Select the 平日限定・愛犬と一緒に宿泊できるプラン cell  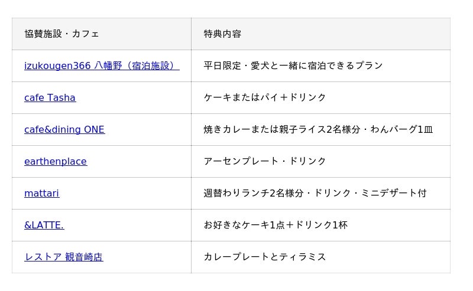(x=293, y=66)
